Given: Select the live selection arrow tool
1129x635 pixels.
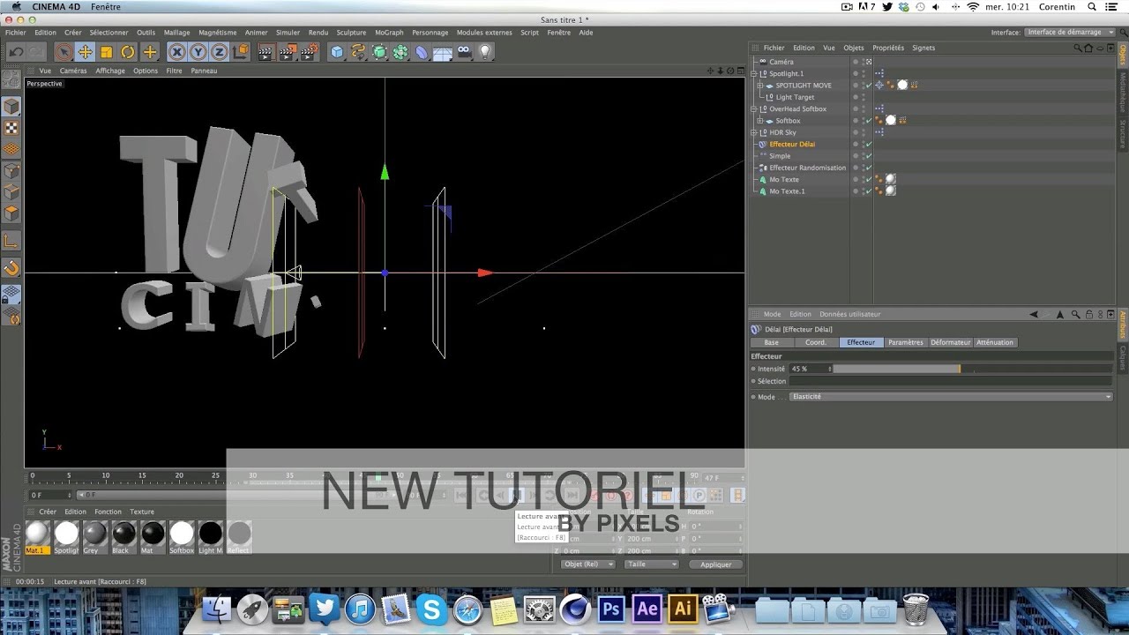Looking at the screenshot, I should (64, 52).
